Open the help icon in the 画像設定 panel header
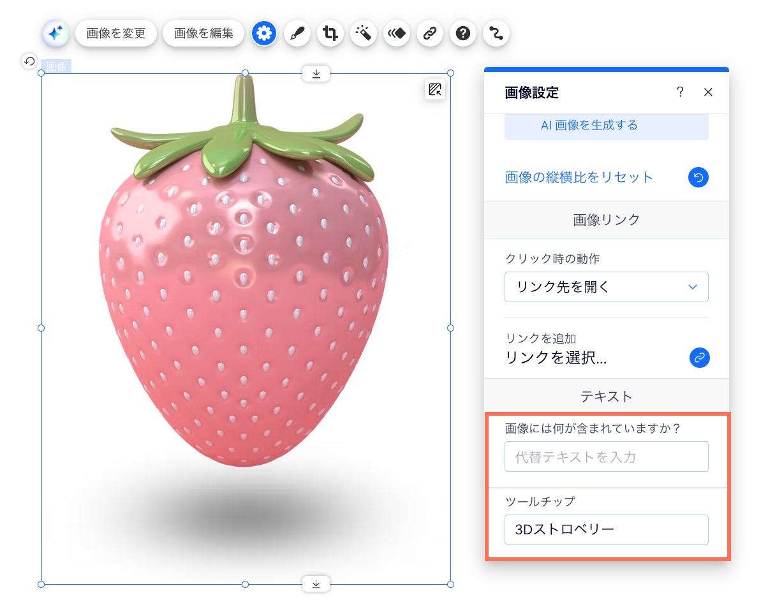The image size is (768, 607). [x=680, y=92]
